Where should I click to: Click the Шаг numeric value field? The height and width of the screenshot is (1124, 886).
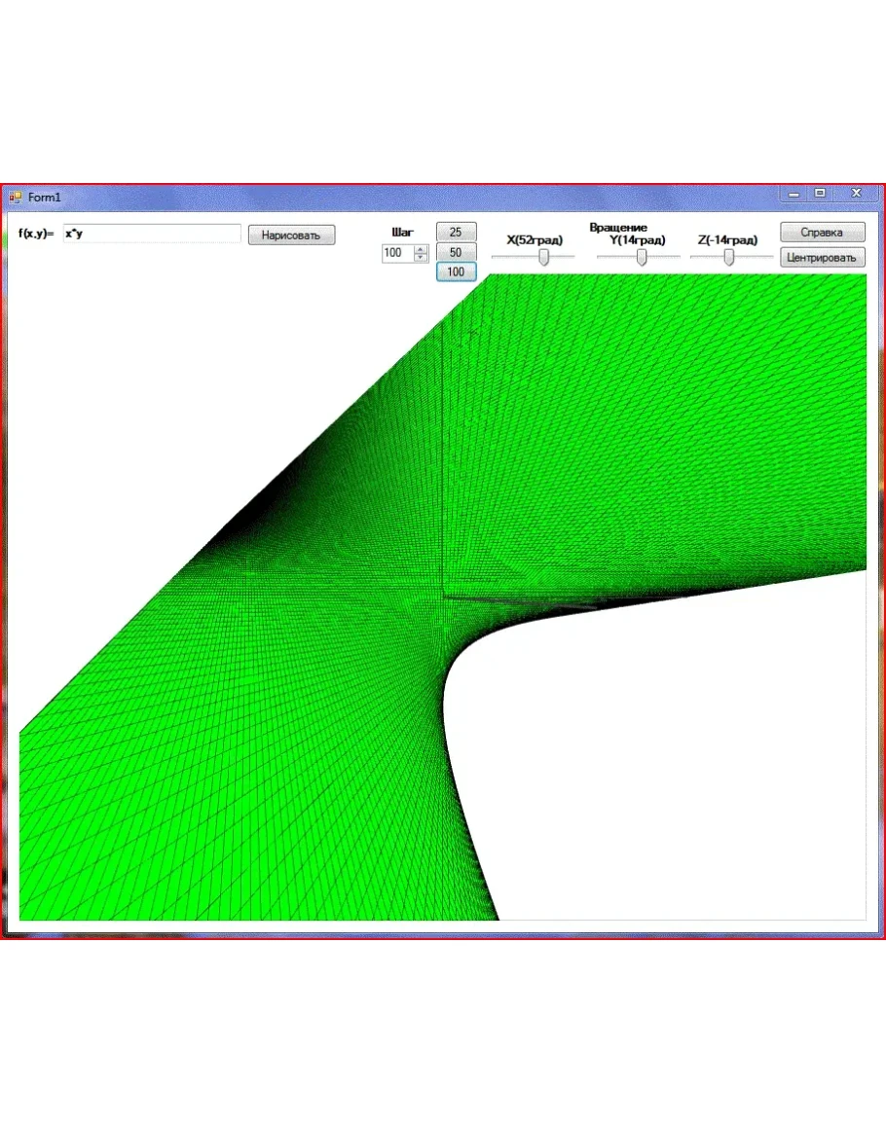coord(397,253)
